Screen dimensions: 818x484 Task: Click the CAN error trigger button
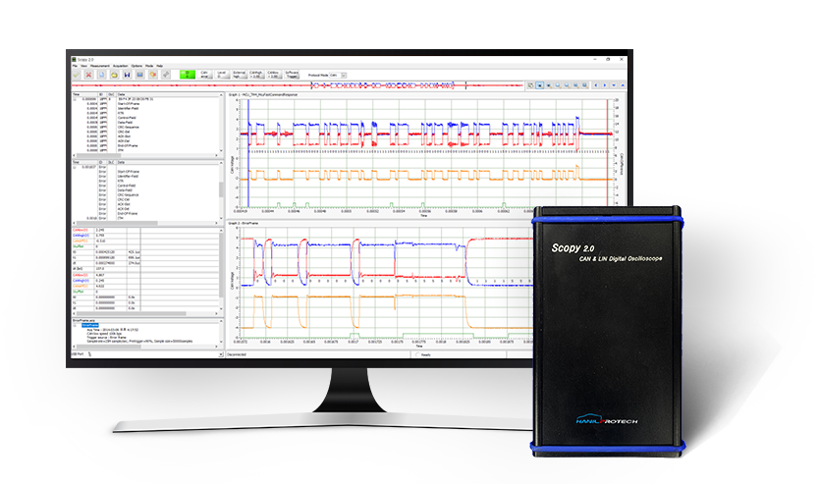click(205, 75)
